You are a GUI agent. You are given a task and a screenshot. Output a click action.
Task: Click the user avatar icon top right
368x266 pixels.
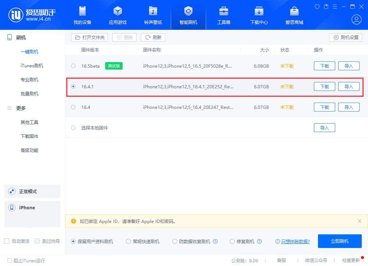tap(356, 19)
